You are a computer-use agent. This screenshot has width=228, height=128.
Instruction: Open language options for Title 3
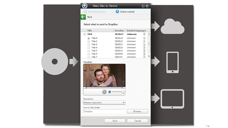pos(144,44)
